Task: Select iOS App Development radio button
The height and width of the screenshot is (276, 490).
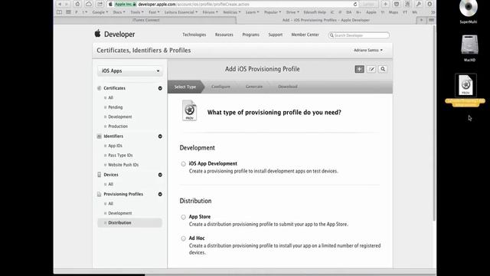Action: click(184, 164)
